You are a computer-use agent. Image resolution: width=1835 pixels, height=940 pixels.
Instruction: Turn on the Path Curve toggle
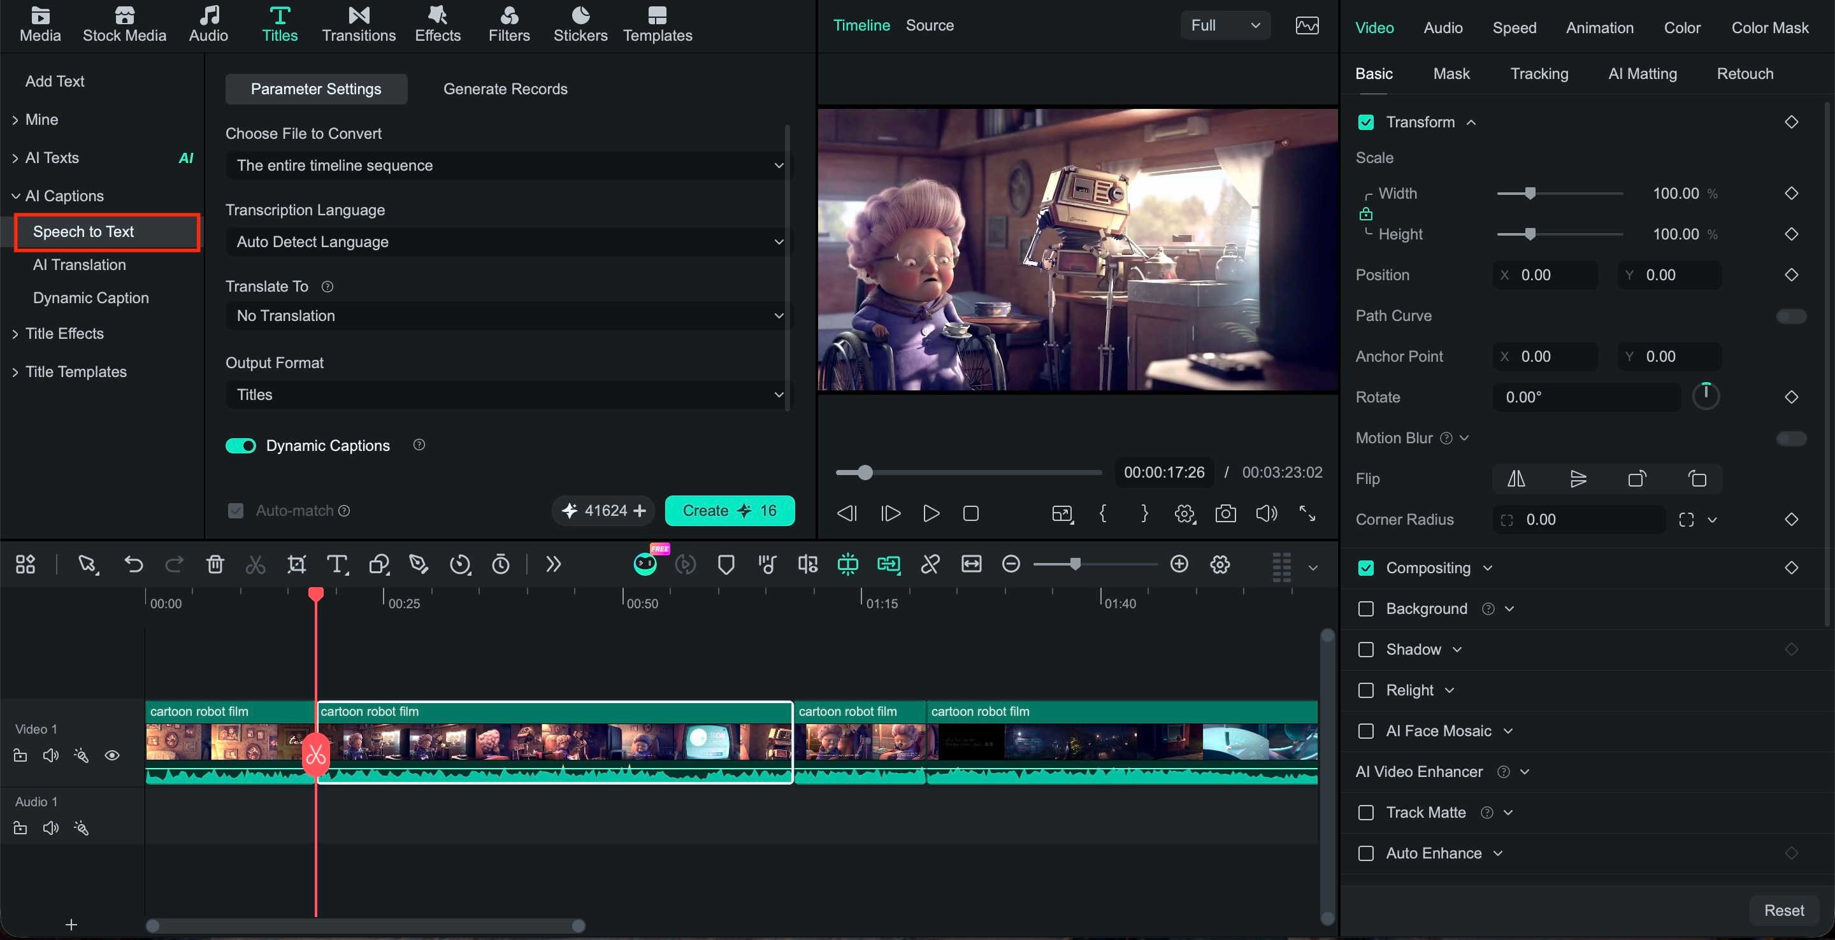1791,316
